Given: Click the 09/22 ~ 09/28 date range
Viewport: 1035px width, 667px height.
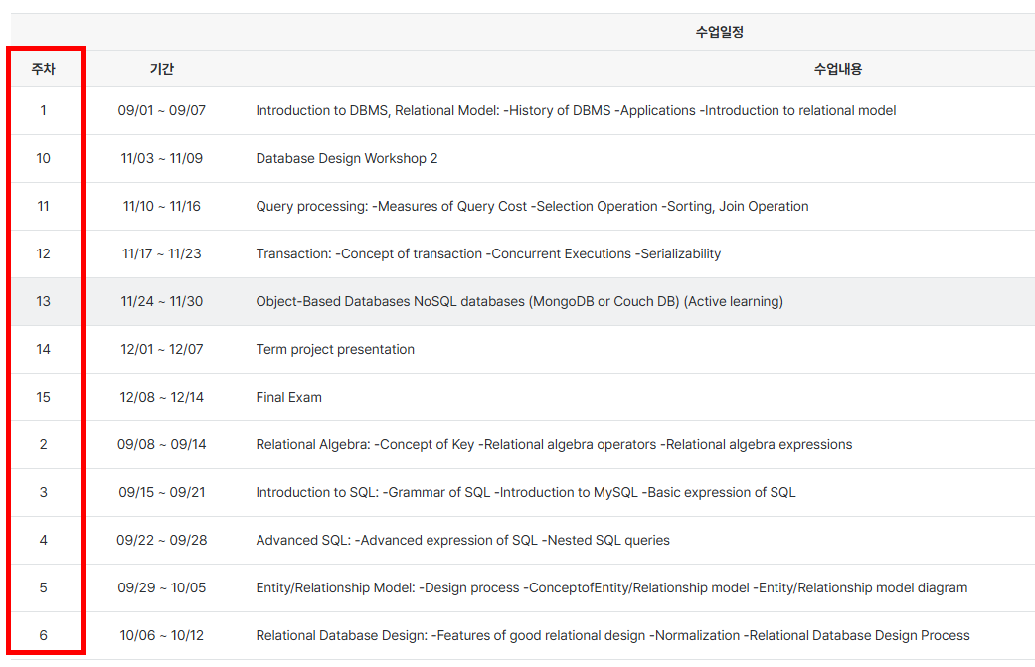Looking at the screenshot, I should point(161,540).
